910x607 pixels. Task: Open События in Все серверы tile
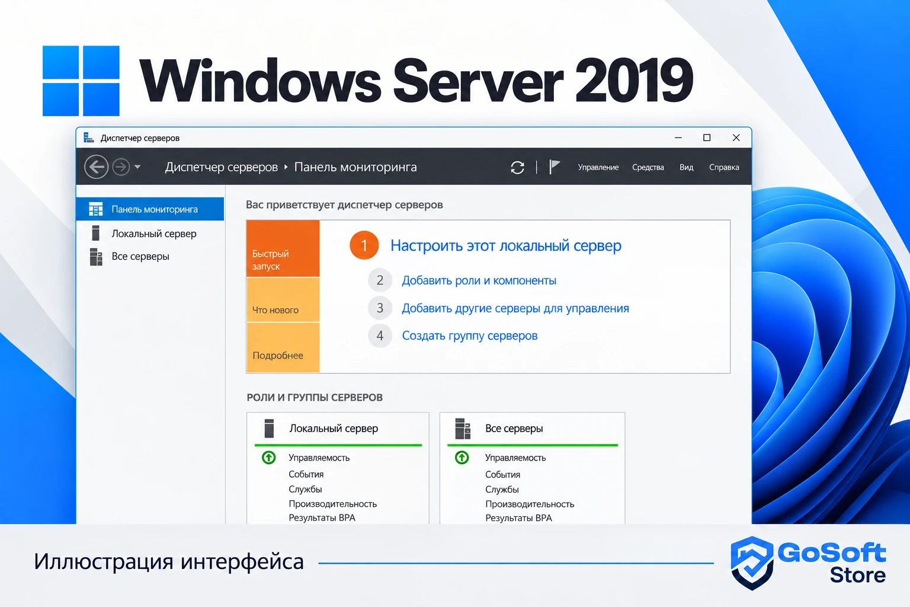point(503,474)
